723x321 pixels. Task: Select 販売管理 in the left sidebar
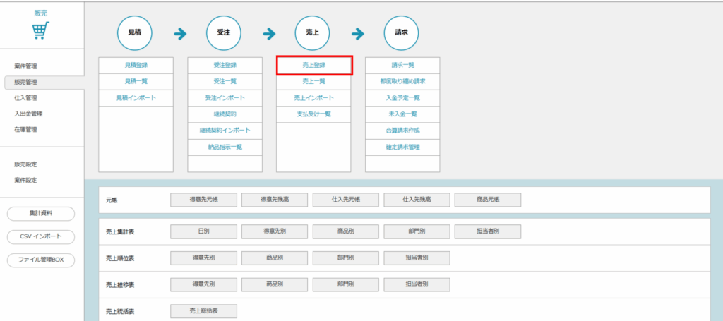click(25, 82)
